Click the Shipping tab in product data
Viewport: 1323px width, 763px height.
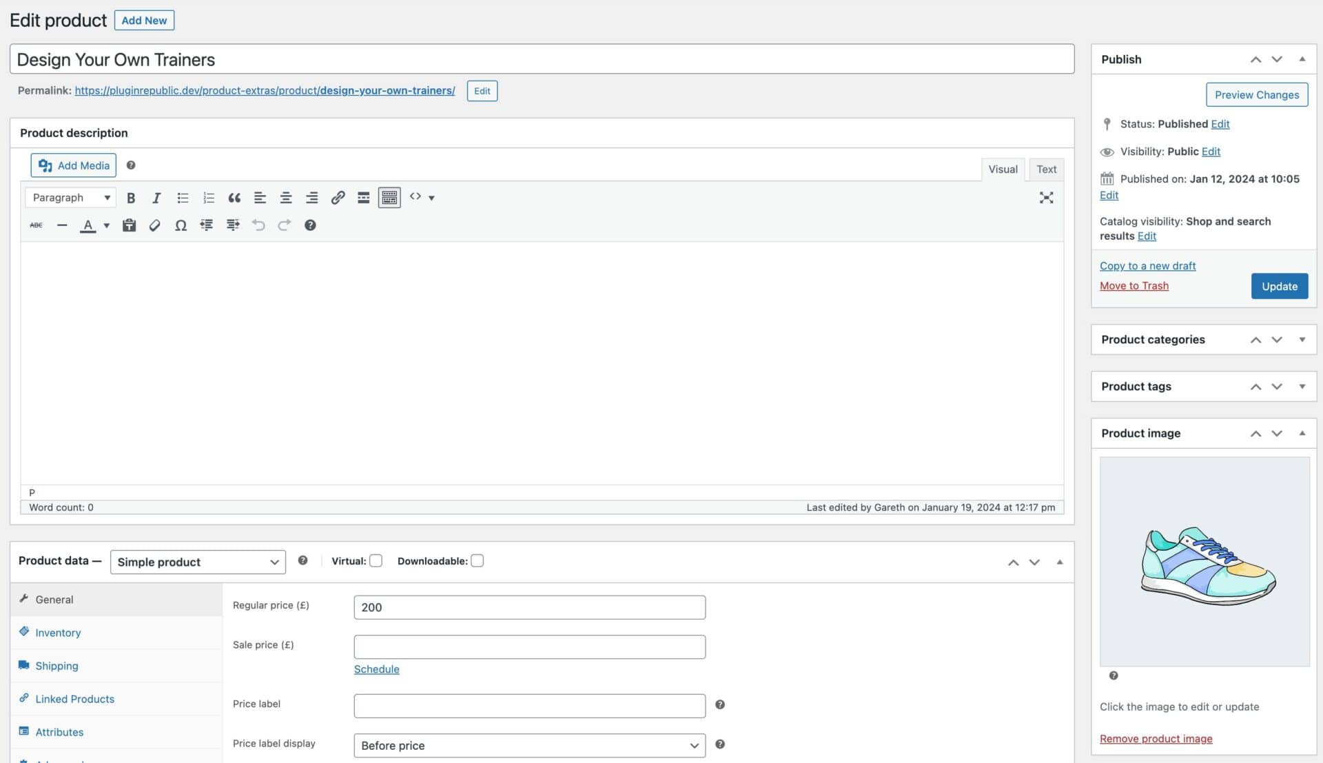pos(57,665)
